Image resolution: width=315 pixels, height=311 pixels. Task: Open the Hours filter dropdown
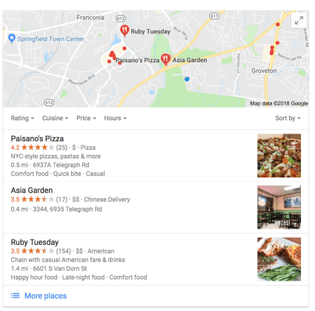click(x=116, y=118)
